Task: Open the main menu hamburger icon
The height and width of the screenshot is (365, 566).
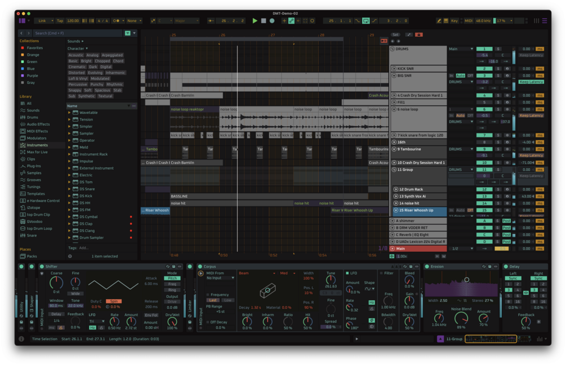Action: [x=544, y=21]
